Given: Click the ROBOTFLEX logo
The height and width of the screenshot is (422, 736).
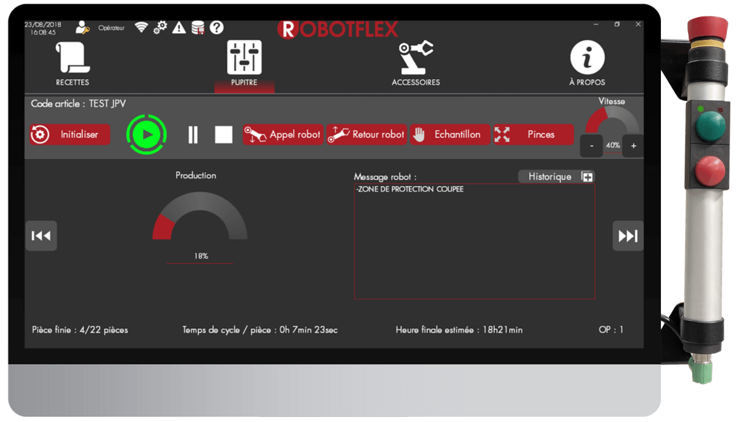Looking at the screenshot, I should (x=338, y=29).
